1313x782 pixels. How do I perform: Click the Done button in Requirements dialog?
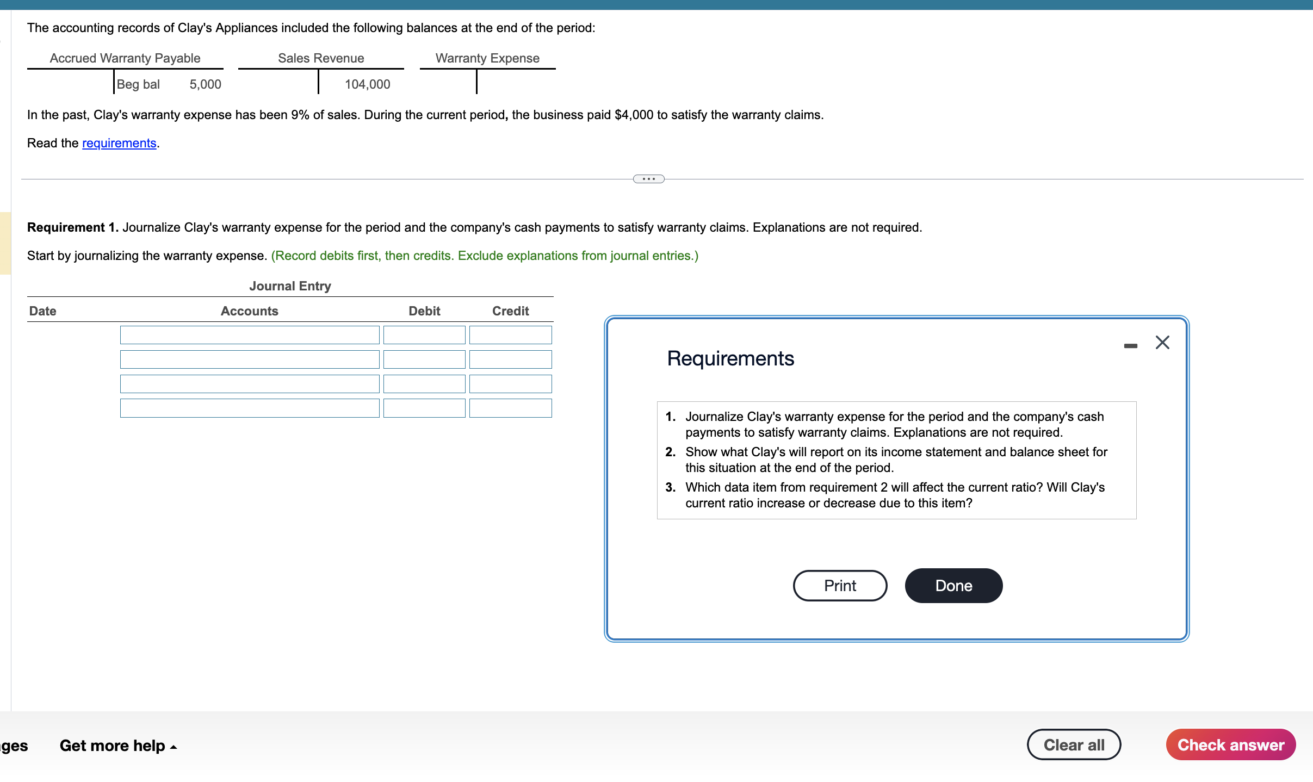point(953,585)
